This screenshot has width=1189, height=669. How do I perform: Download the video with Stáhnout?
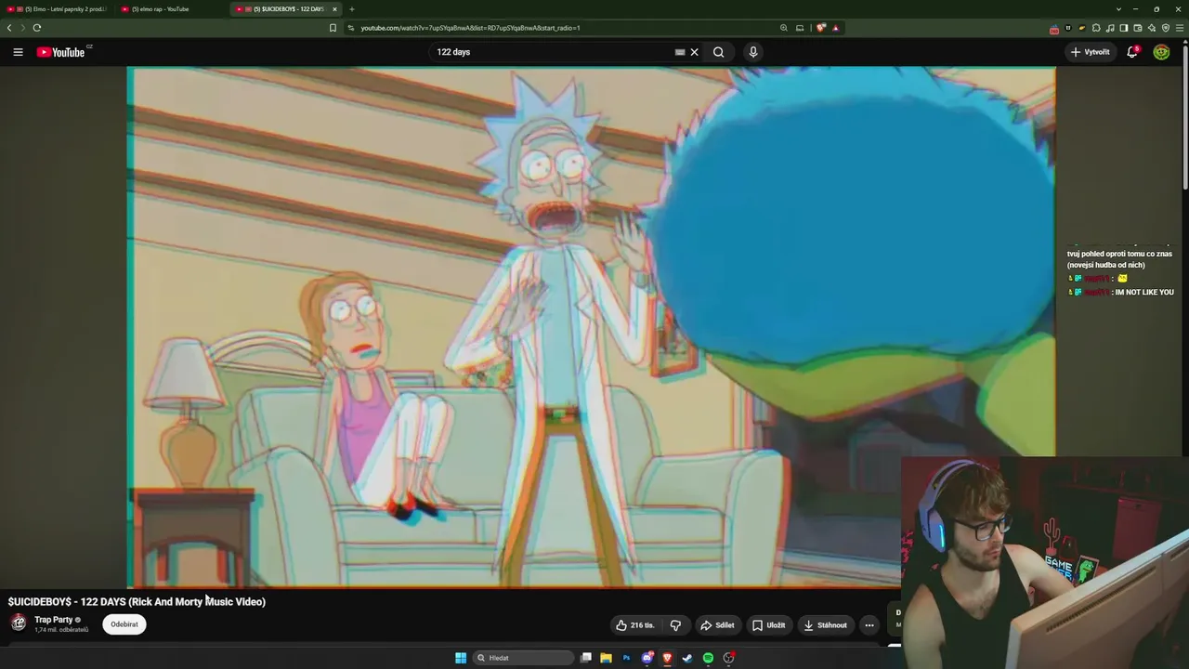click(826, 625)
